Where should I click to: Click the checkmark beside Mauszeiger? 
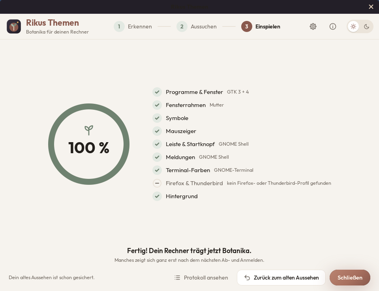coord(157,131)
